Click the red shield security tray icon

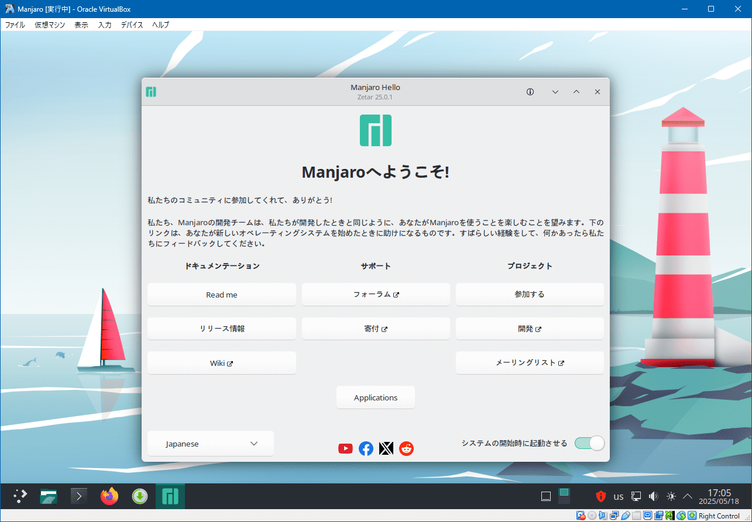click(600, 496)
